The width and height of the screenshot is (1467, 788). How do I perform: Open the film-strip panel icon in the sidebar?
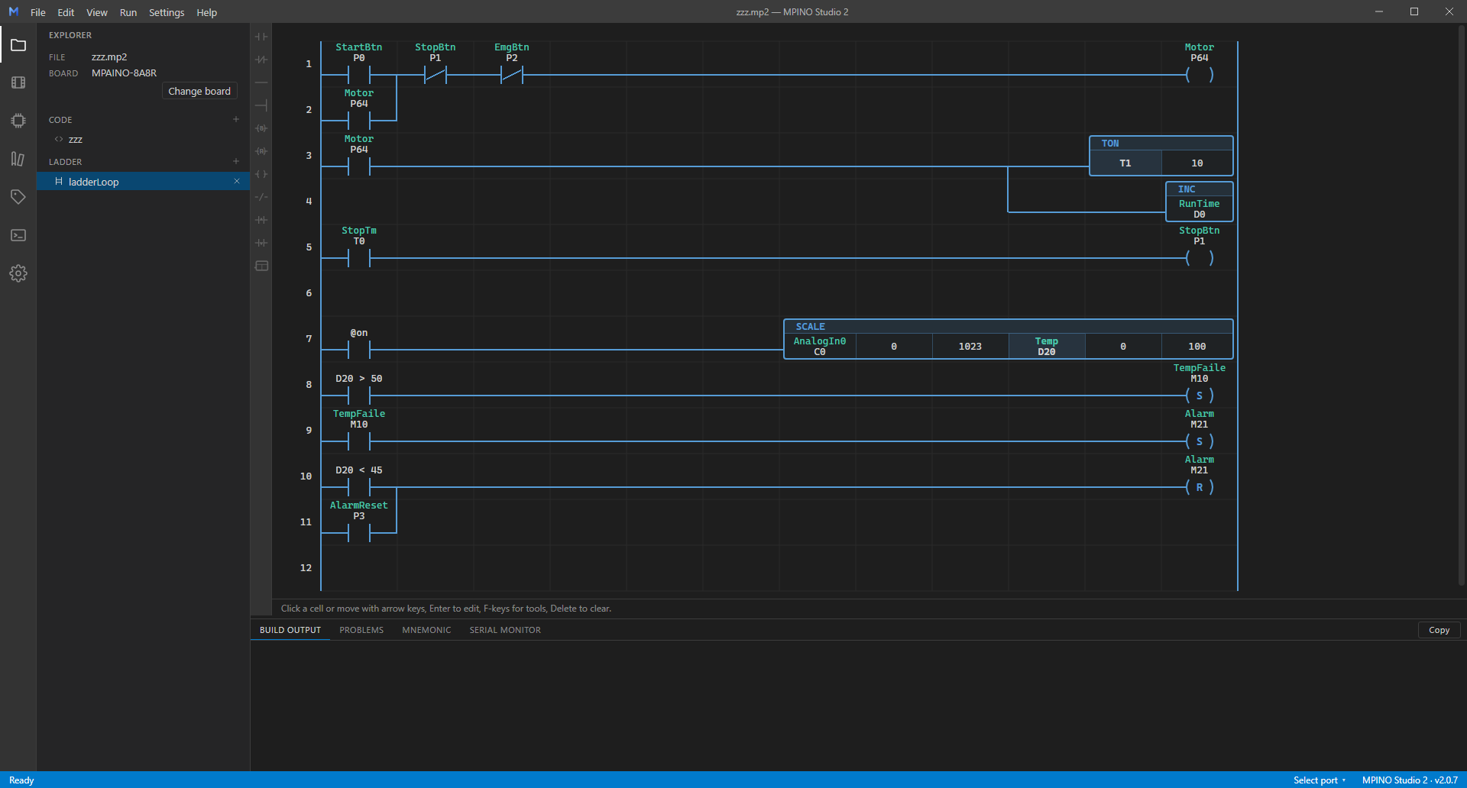(18, 82)
